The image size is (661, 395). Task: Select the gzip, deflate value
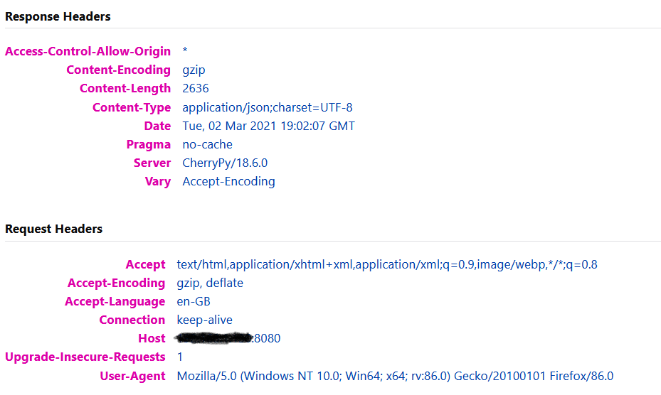point(210,283)
